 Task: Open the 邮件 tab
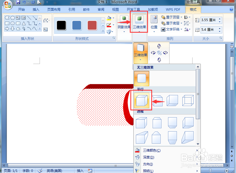click(86, 9)
